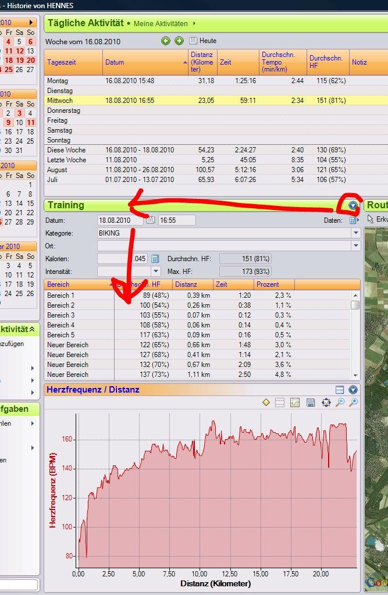Click the zone table scrollbar thumb
Viewport: 388px width, 595px height.
(355, 305)
